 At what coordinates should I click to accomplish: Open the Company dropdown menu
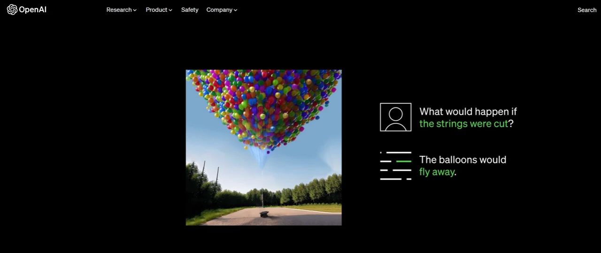pos(222,10)
